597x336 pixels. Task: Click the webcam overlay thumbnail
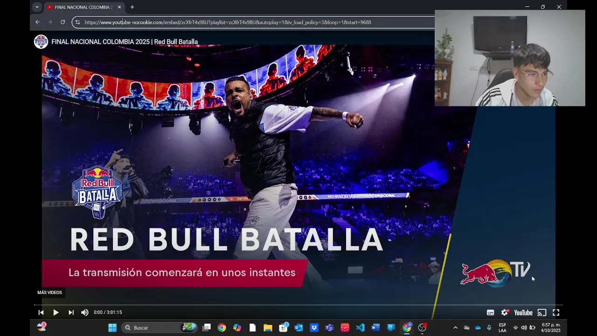[x=510, y=58]
